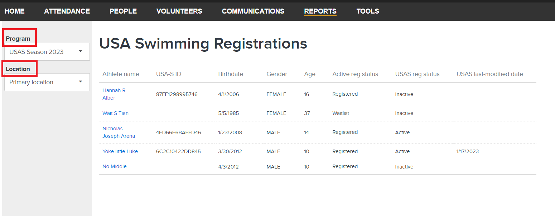
Task: Click the USAS reg status column header
Action: click(x=417, y=74)
